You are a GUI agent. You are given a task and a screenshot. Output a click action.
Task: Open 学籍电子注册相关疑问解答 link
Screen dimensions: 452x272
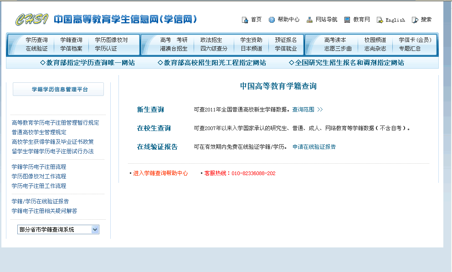point(44,211)
